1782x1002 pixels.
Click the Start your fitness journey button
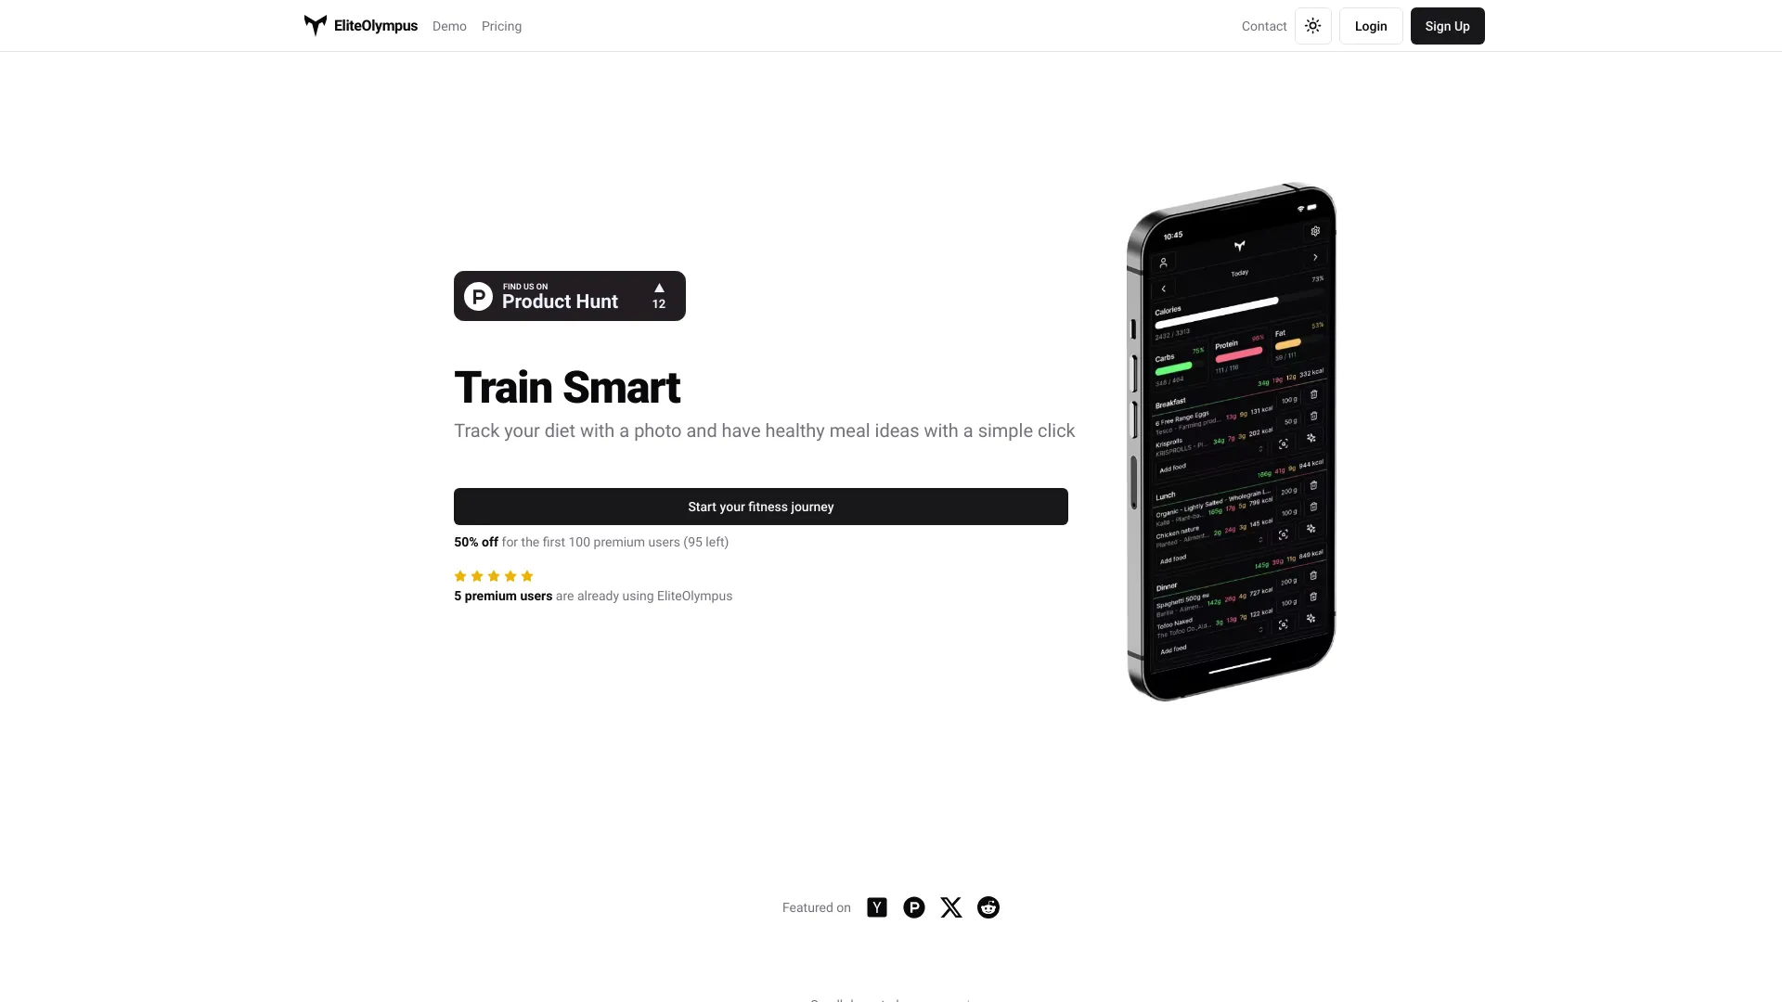pos(760,507)
